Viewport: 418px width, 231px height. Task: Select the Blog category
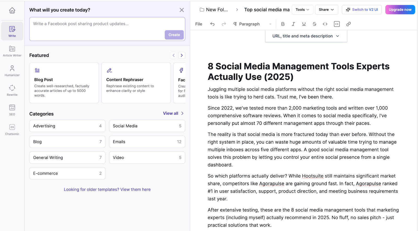[67, 142]
